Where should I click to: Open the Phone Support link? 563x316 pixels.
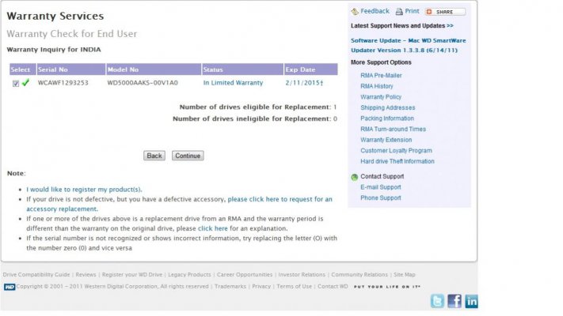tap(381, 198)
